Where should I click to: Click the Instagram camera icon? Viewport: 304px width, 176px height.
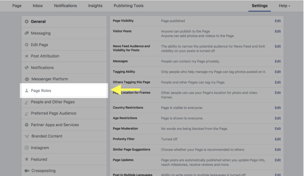coord(27,148)
